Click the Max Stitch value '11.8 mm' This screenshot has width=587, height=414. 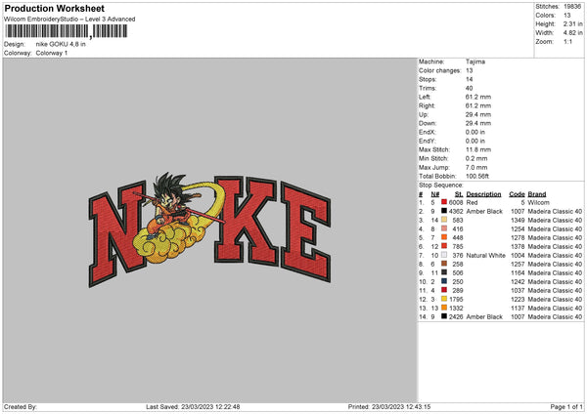(x=478, y=149)
